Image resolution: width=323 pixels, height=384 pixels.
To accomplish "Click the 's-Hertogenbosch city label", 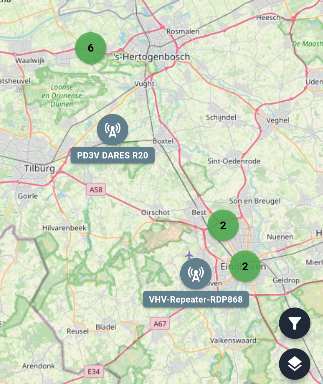I will (152, 57).
